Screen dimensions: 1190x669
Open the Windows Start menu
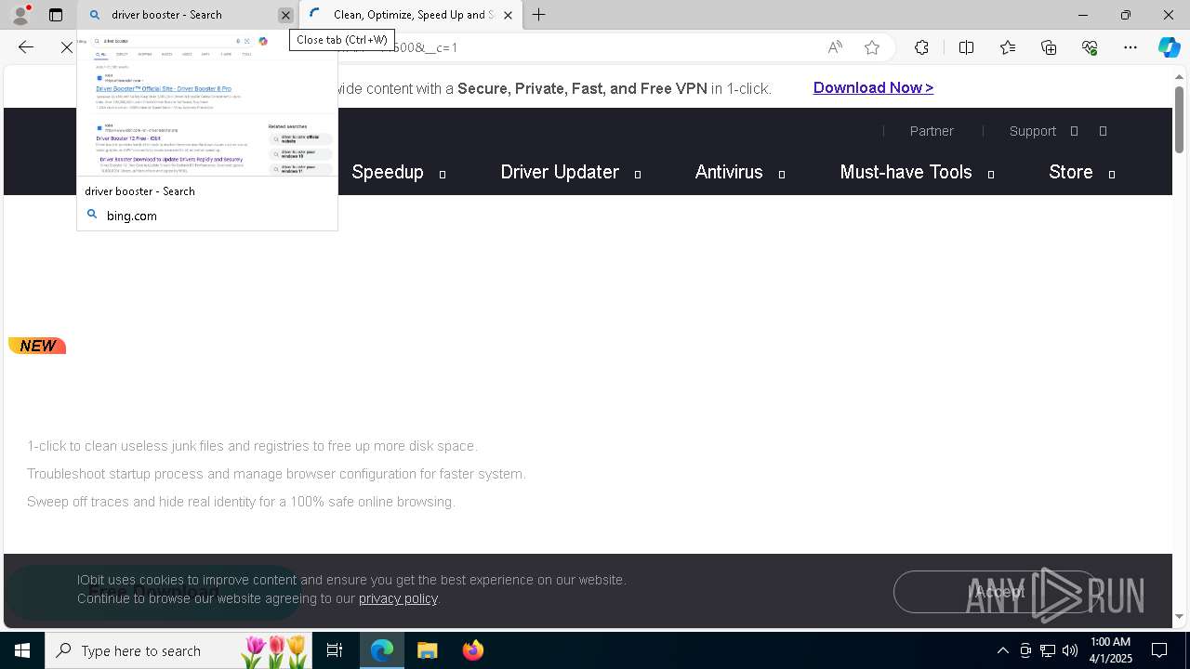(x=22, y=650)
